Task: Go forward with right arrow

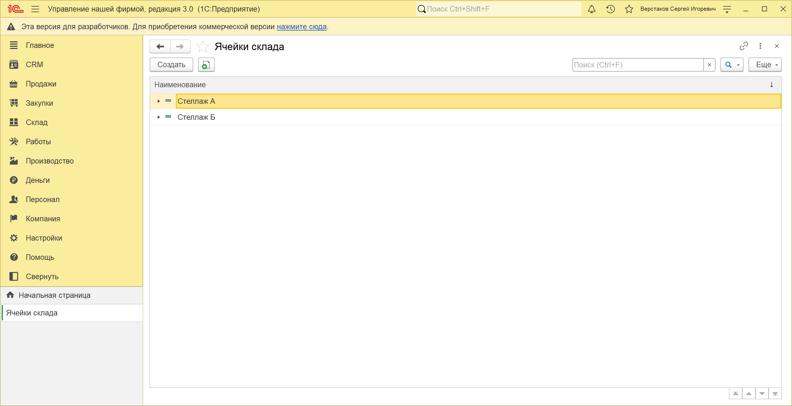Action: coord(180,47)
